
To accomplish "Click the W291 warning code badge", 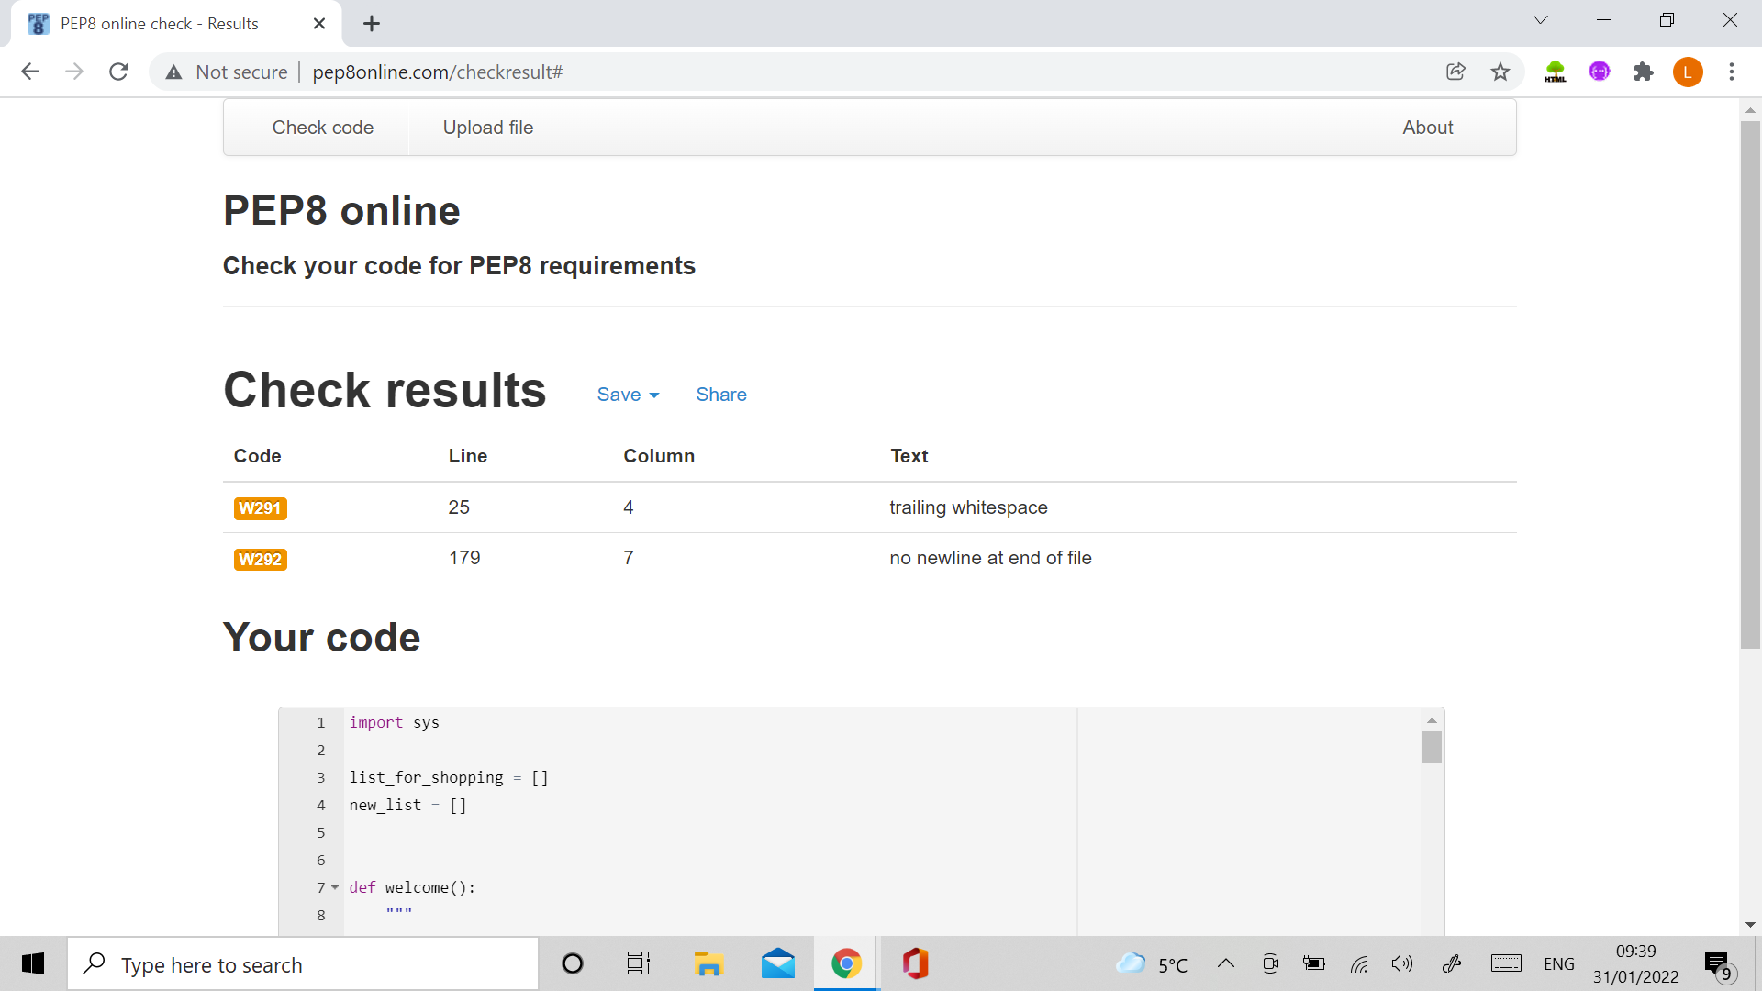I will [x=260, y=508].
